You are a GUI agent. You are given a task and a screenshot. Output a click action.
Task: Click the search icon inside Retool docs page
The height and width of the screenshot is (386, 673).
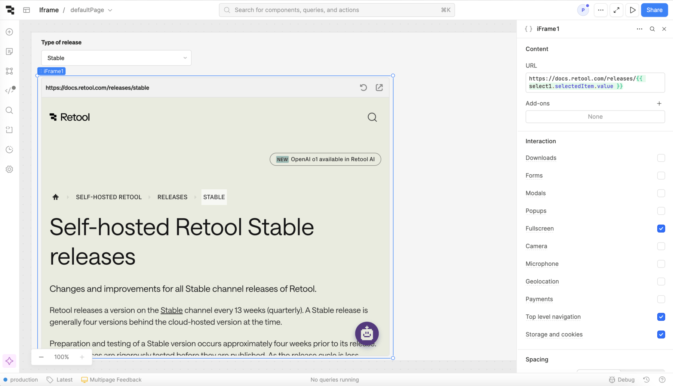pos(372,117)
